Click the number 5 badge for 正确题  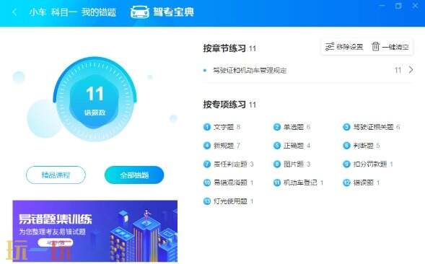[277, 146]
